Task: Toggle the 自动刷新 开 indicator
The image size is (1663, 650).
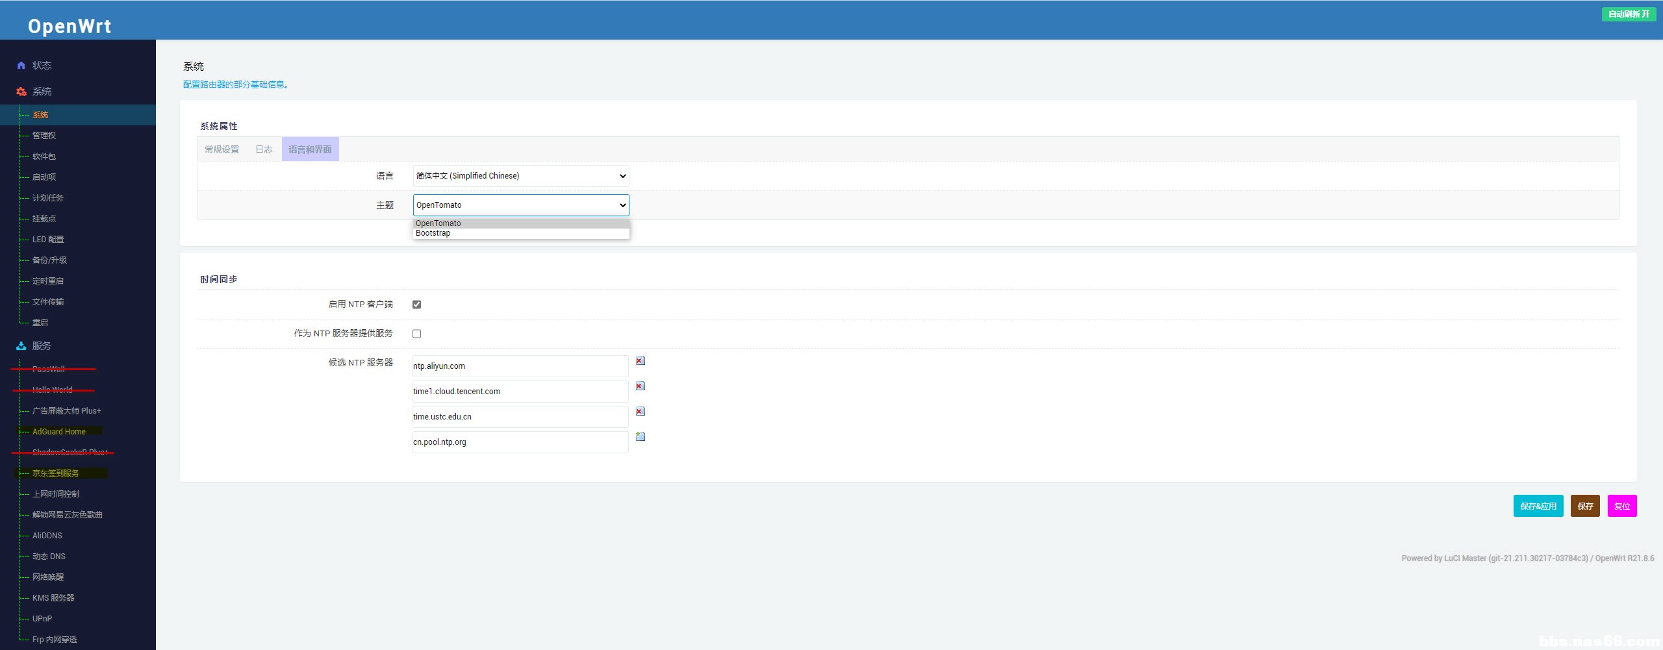Action: [1629, 14]
